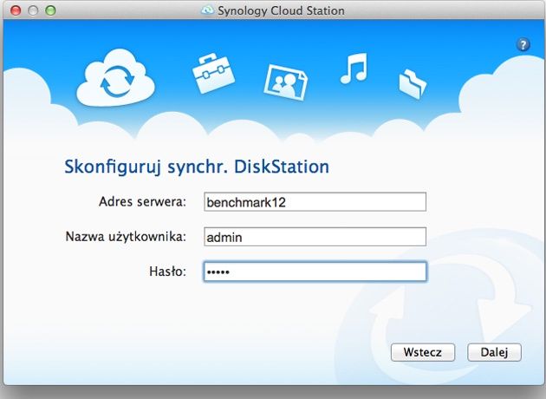
Task: Click the Adres serwera label
Action: 142,201
